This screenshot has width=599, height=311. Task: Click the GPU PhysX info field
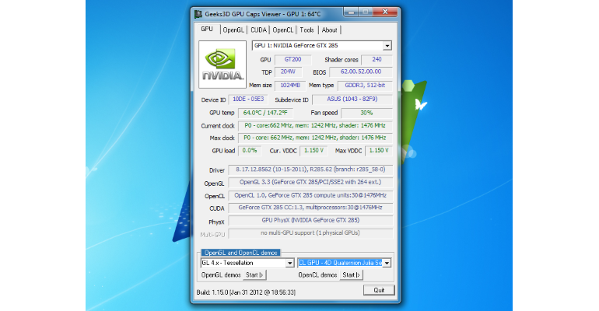tap(310, 221)
